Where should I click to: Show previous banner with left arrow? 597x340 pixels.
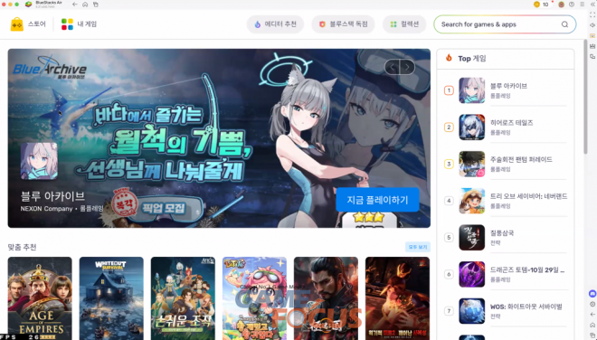(x=393, y=68)
